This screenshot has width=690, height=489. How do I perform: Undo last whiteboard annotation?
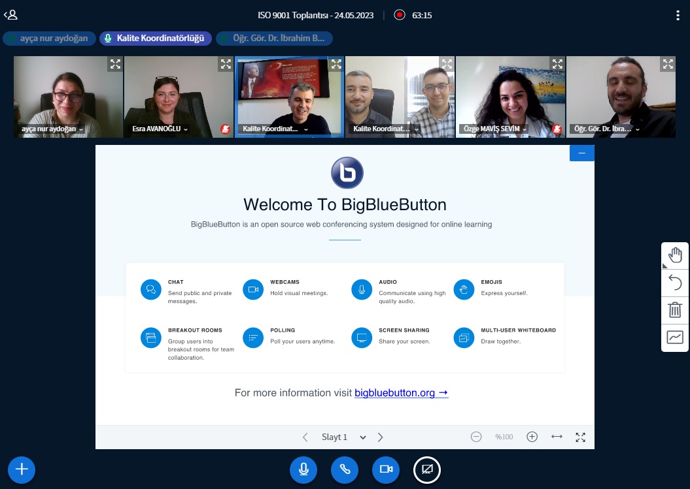[x=674, y=282]
